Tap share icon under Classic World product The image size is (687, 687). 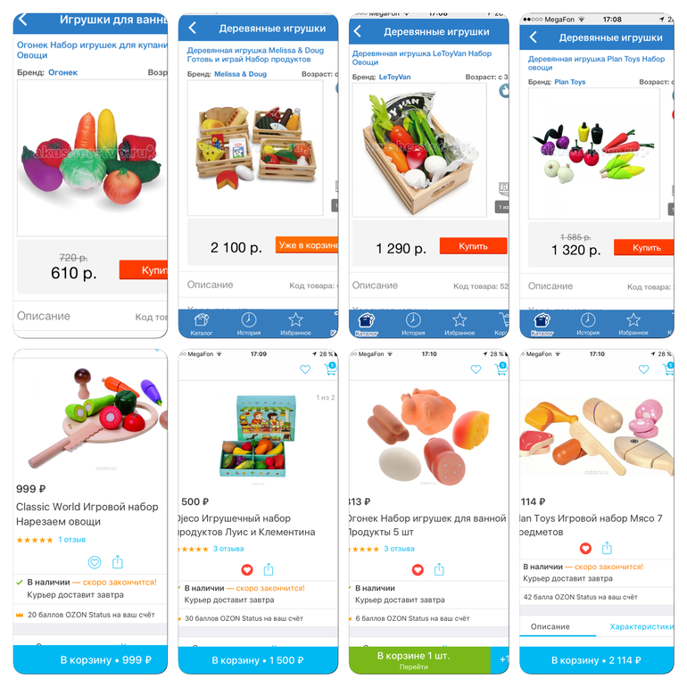point(118,562)
